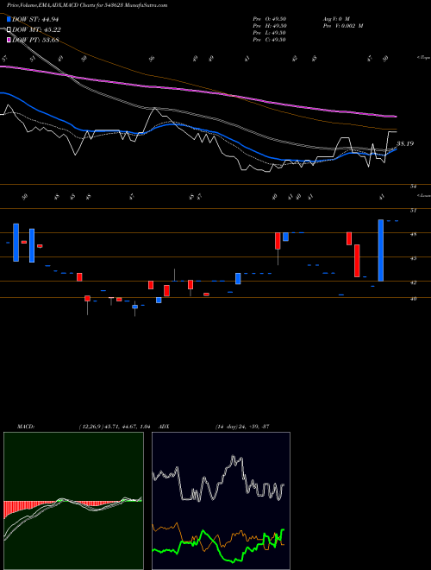Click the tall blue candlestick at far right
Screen dimensions: 431x570
[x=380, y=250]
